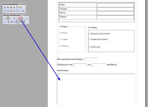Pick the label field control icon
The image size is (148, 107).
[14, 22]
